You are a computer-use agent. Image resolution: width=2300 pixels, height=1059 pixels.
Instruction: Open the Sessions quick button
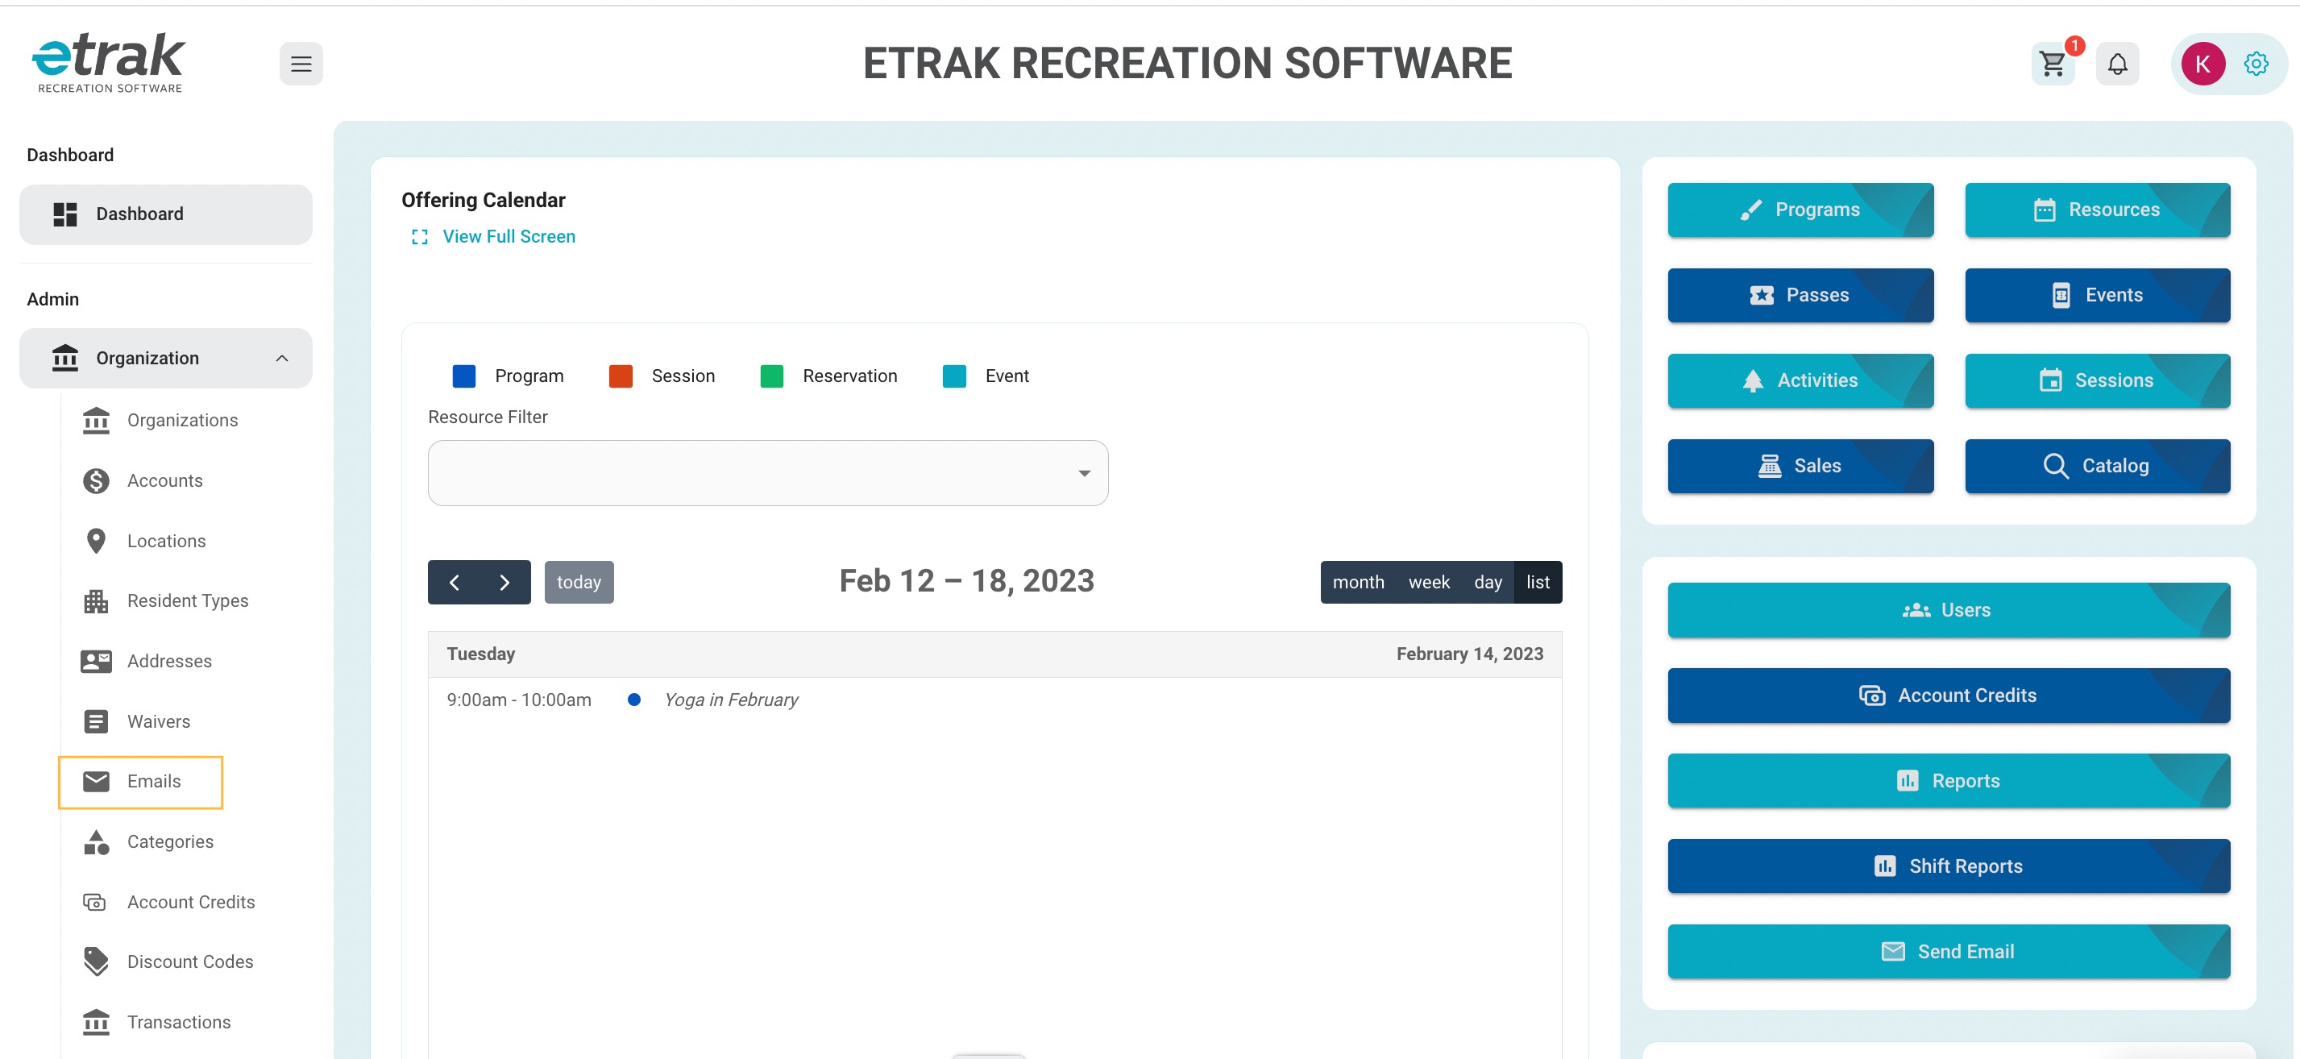(2098, 381)
